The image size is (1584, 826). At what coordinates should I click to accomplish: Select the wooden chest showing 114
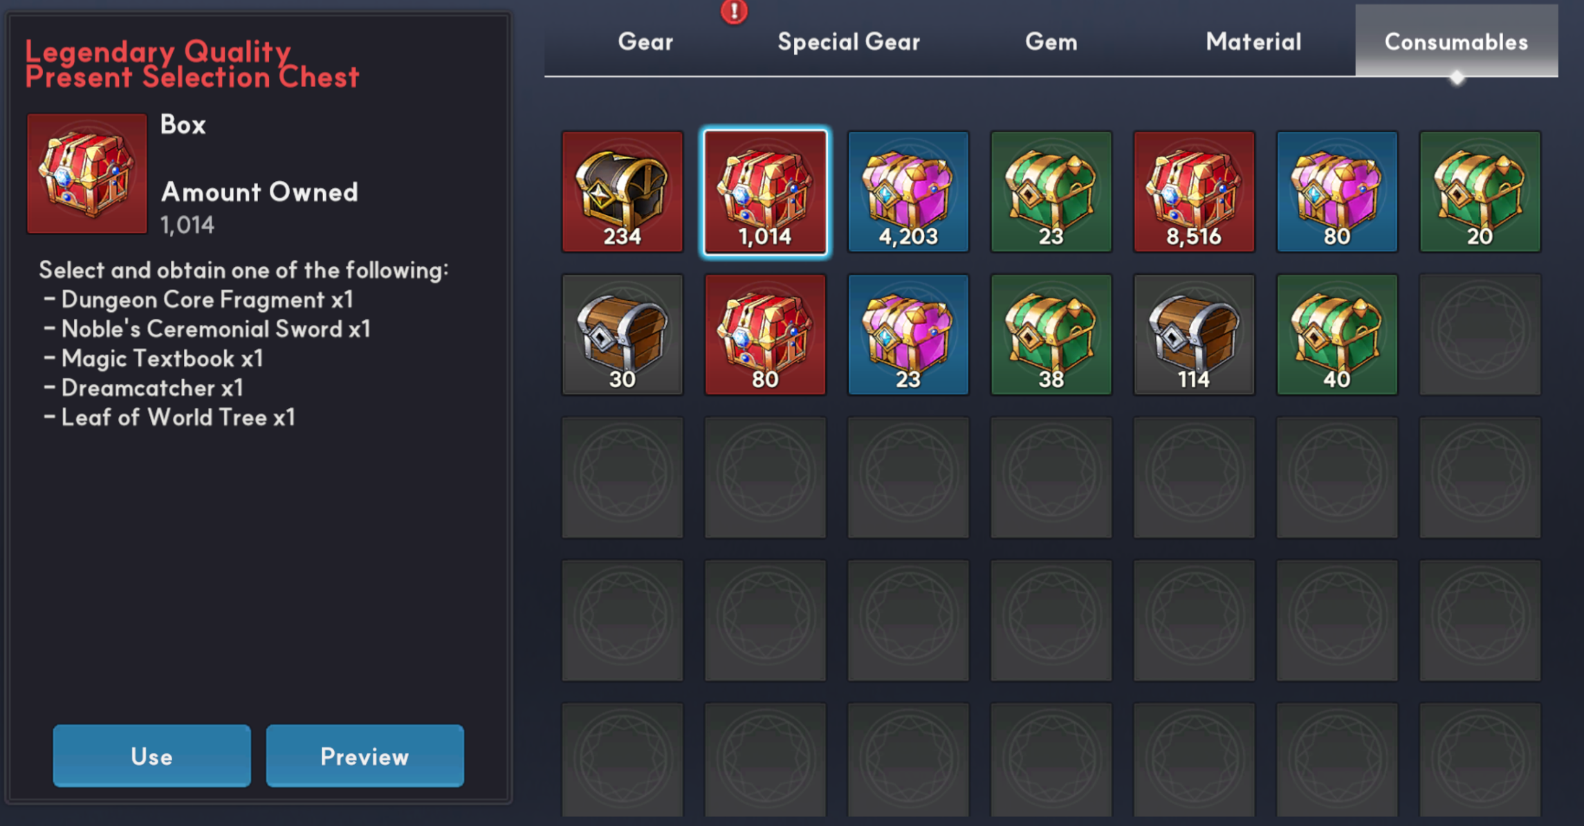pyautogui.click(x=1194, y=335)
